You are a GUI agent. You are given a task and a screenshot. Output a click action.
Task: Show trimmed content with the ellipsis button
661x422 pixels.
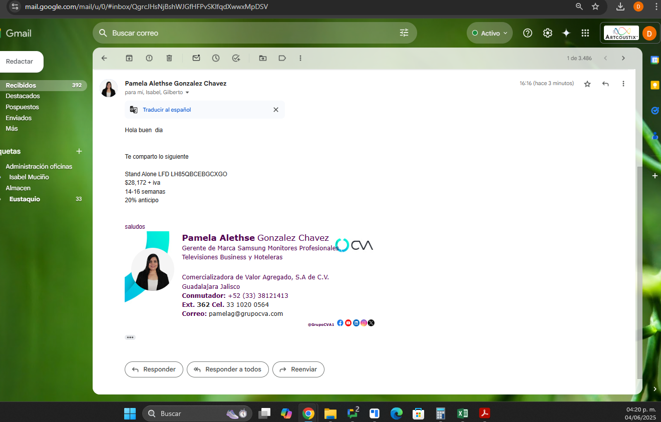pyautogui.click(x=130, y=337)
